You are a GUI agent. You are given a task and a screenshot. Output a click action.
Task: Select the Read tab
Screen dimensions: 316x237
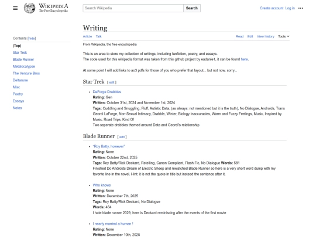[x=239, y=36]
